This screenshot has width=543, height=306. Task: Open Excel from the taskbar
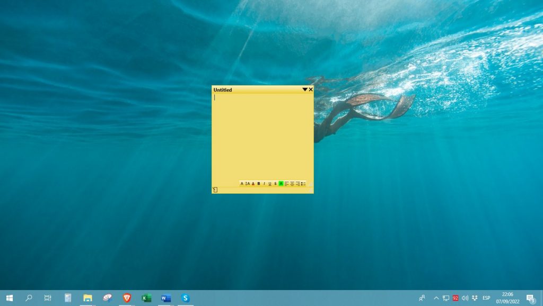(x=146, y=298)
